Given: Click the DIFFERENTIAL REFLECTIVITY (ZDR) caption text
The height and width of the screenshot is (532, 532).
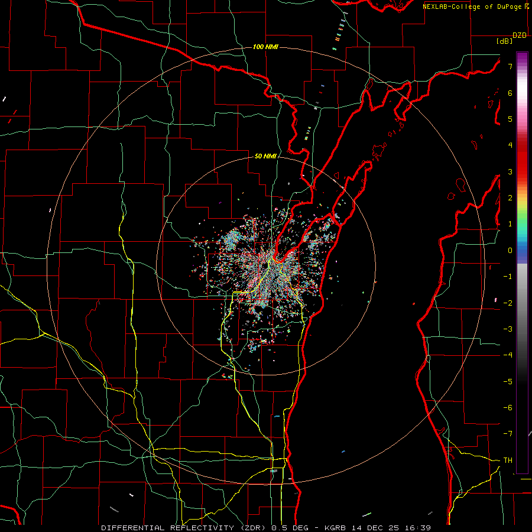Looking at the screenshot, I should [184, 528].
